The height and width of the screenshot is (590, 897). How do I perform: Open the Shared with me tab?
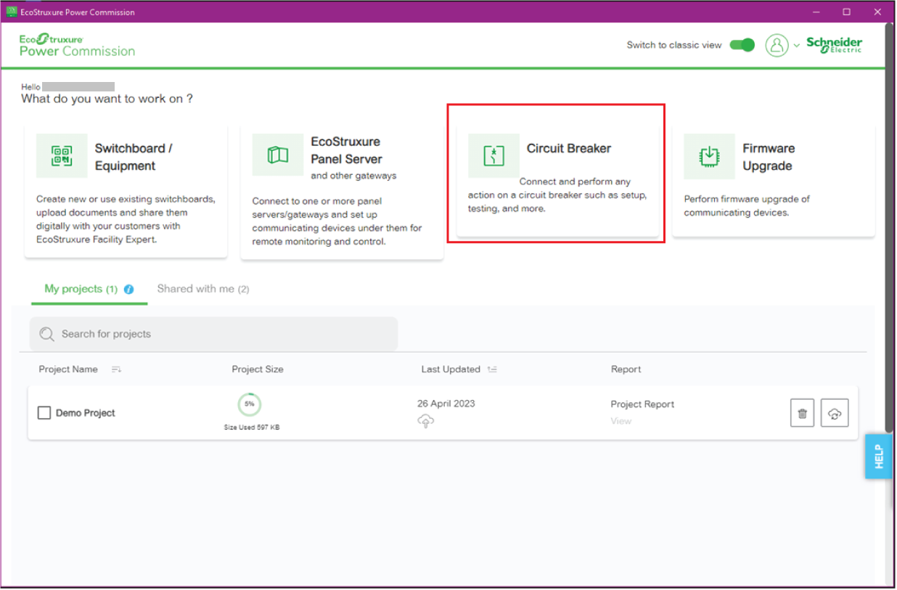[203, 289]
